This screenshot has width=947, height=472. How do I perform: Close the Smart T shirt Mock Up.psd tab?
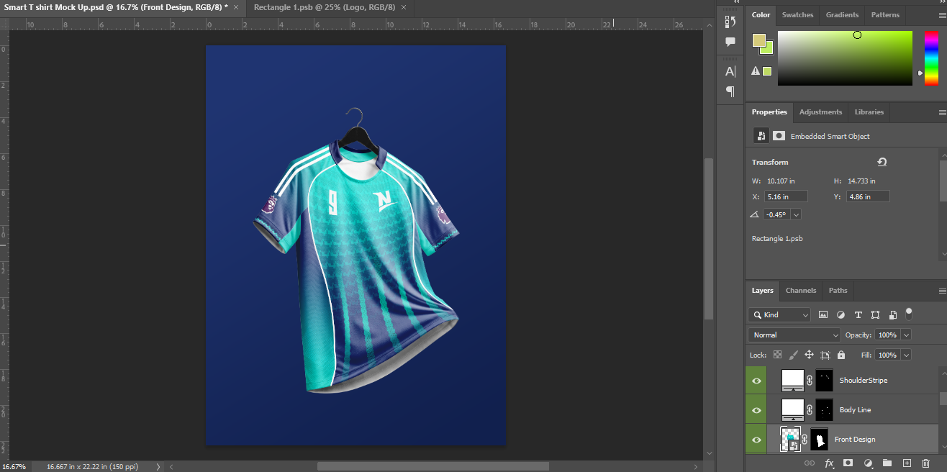(x=236, y=7)
